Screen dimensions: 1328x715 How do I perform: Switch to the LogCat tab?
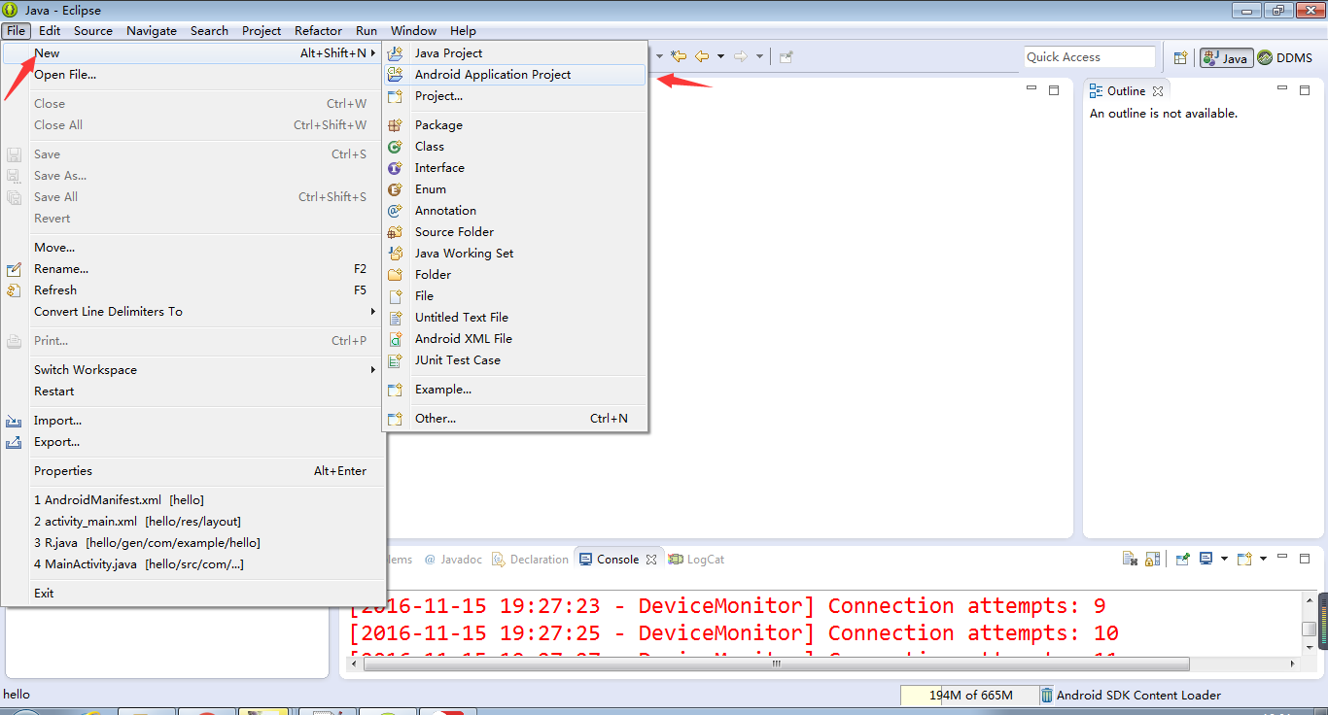click(696, 560)
